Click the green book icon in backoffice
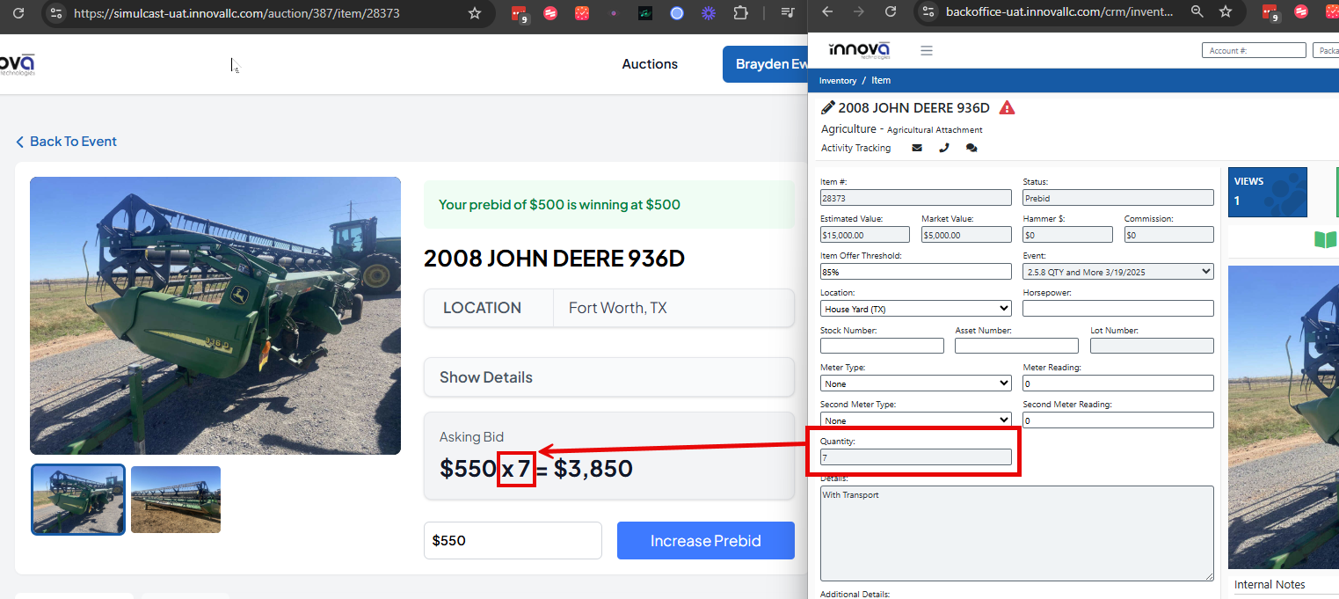Viewport: 1339px width, 599px height. click(x=1324, y=239)
